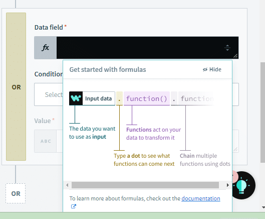The height and width of the screenshot is (219, 265).
Task: Click the resize handle of the Value field
Action: tap(235, 149)
